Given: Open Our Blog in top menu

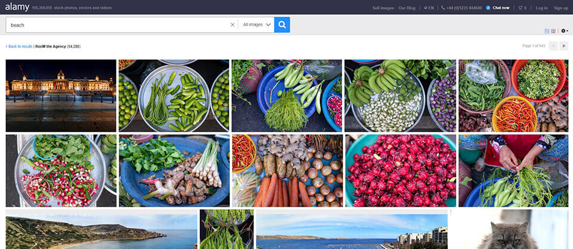Looking at the screenshot, I should pyautogui.click(x=407, y=8).
